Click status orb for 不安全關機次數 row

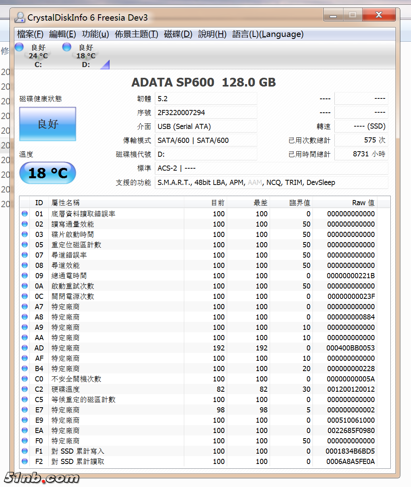click(25, 379)
